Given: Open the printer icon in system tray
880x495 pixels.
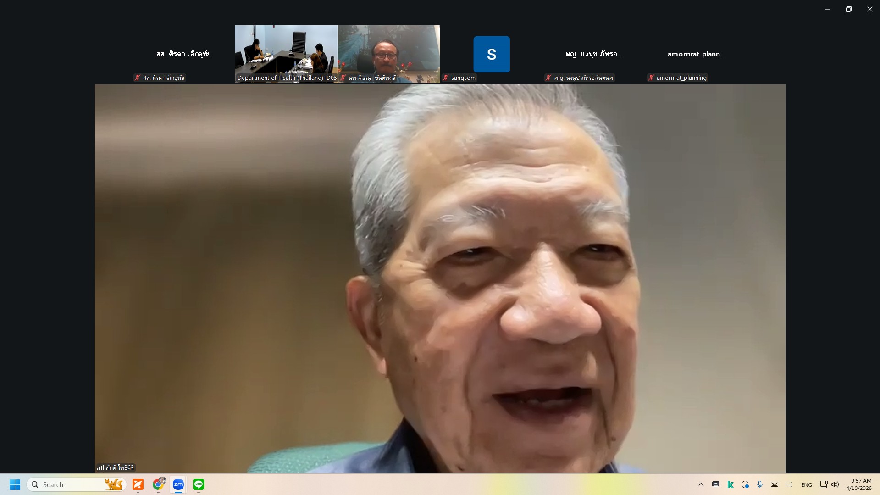Looking at the screenshot, I should (716, 484).
